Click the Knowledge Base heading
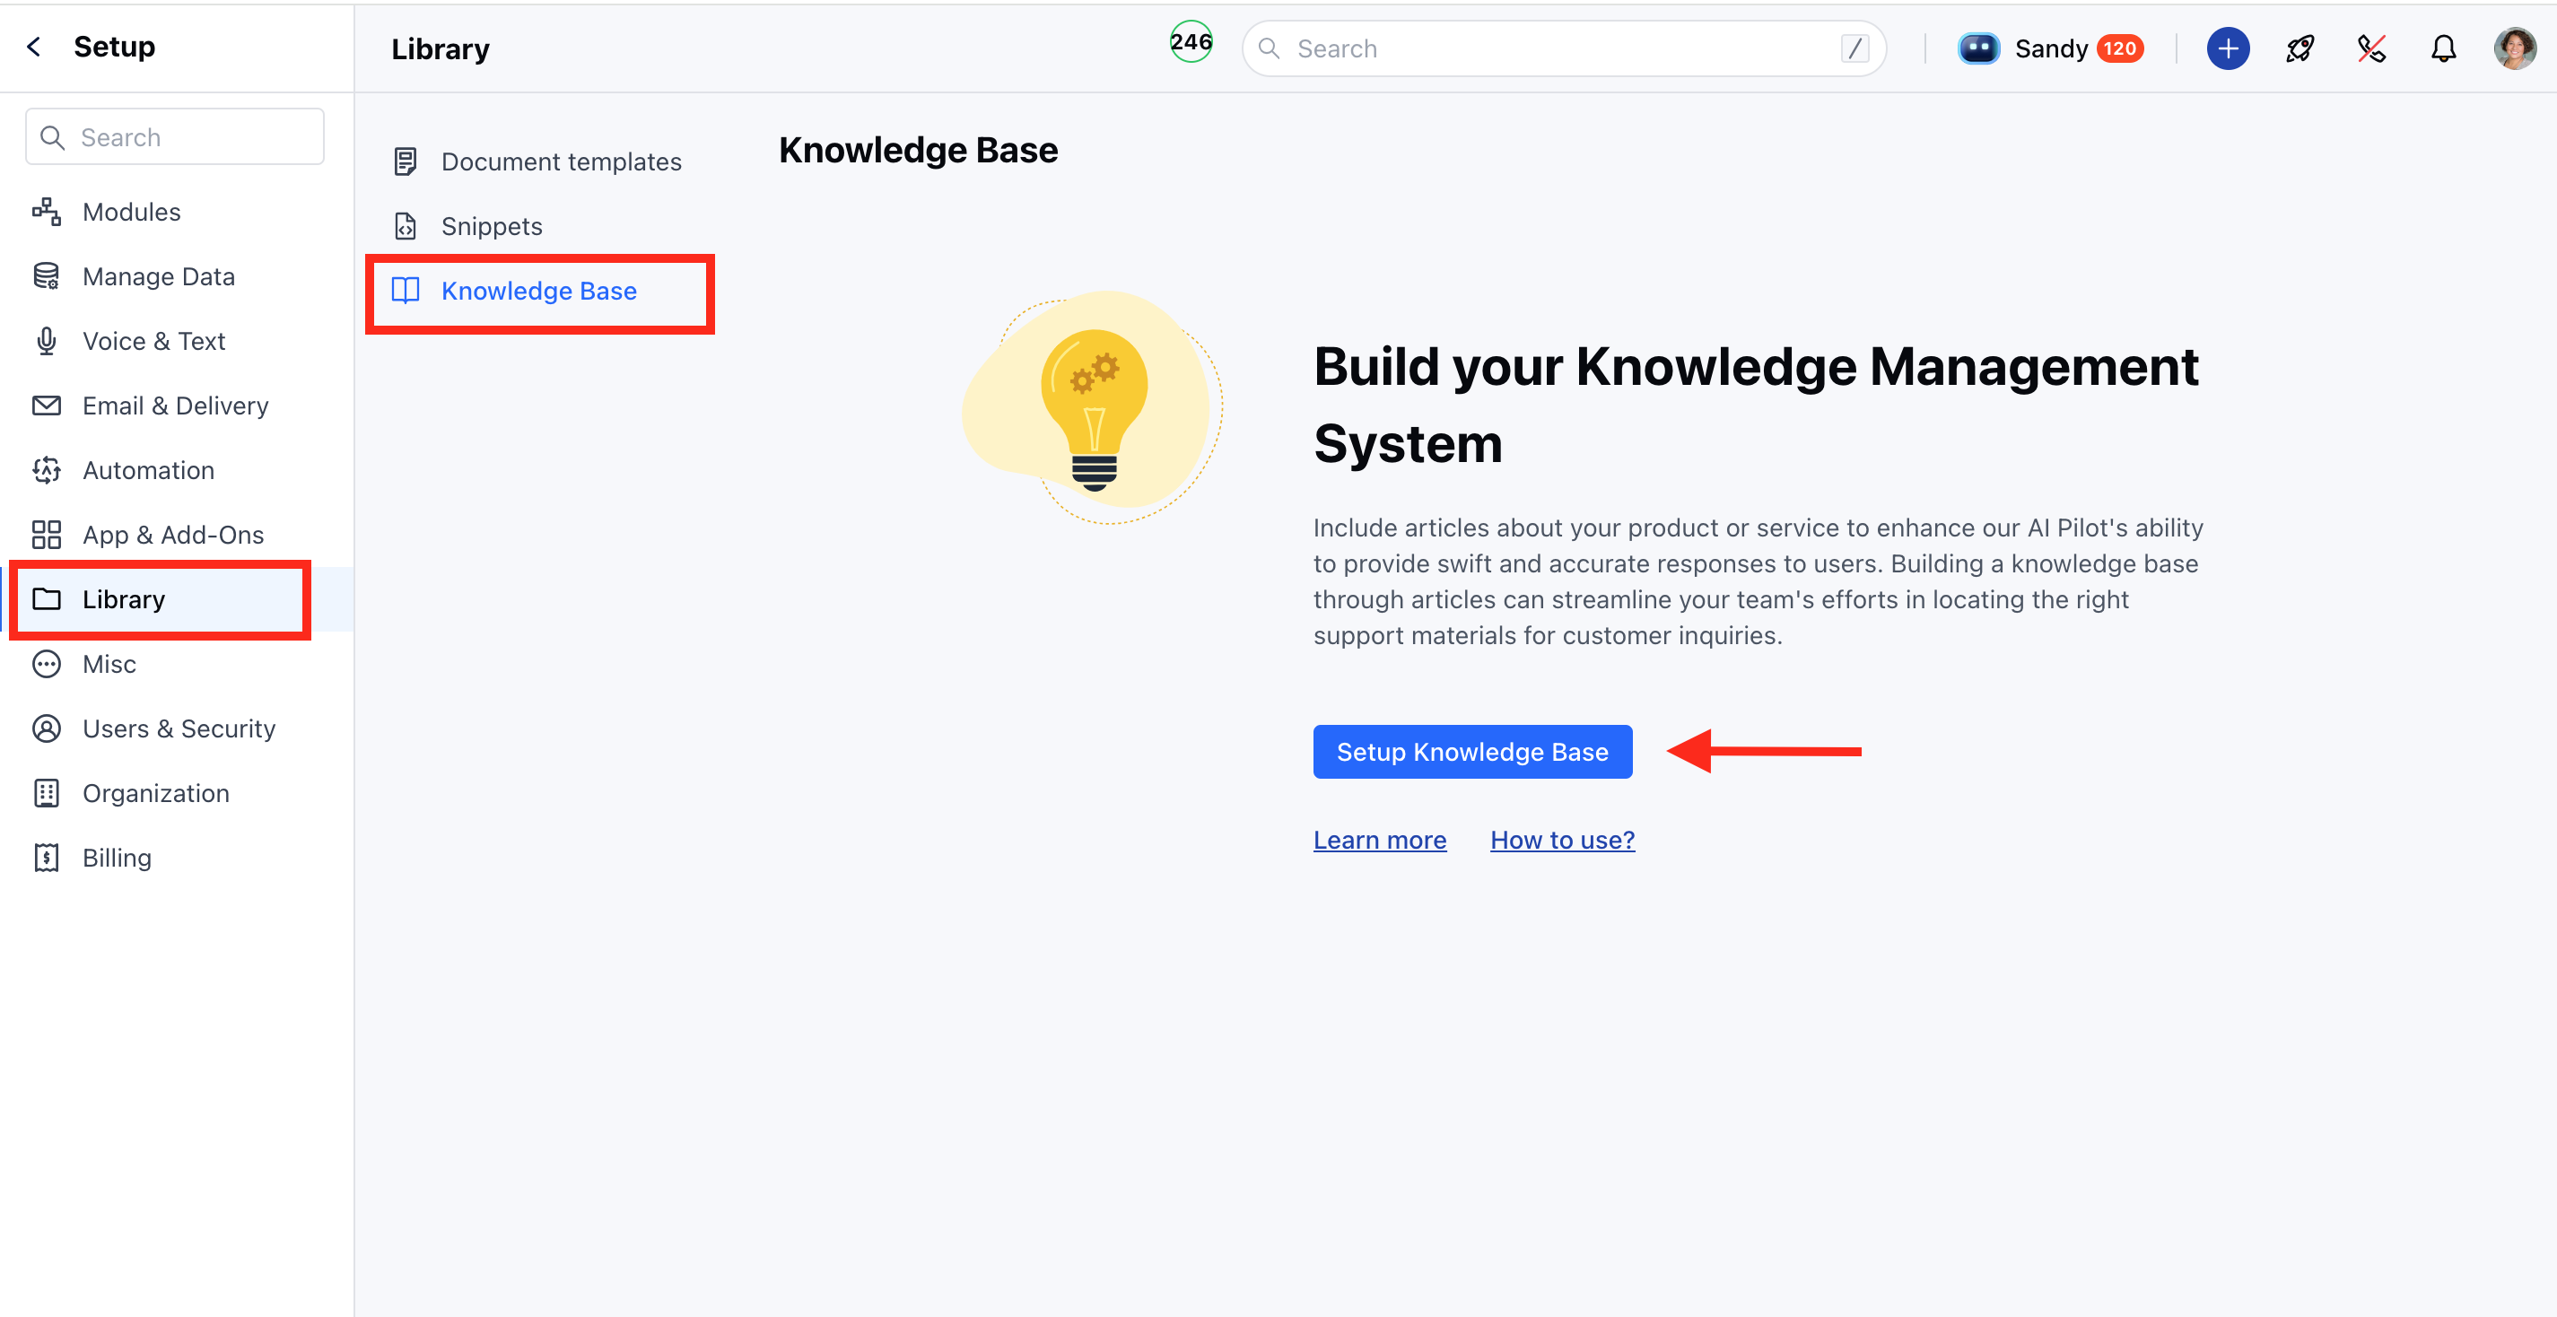The image size is (2557, 1317). coord(918,150)
